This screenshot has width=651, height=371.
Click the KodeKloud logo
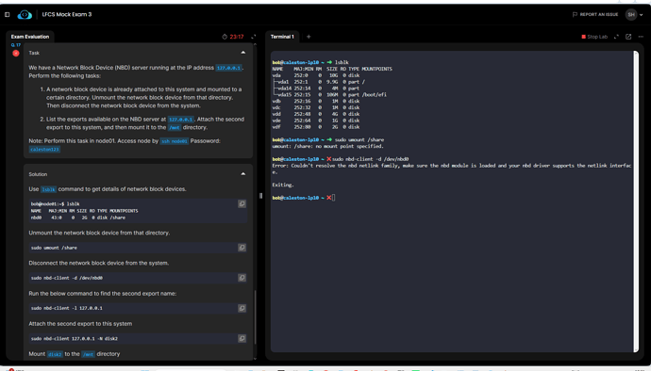point(25,14)
